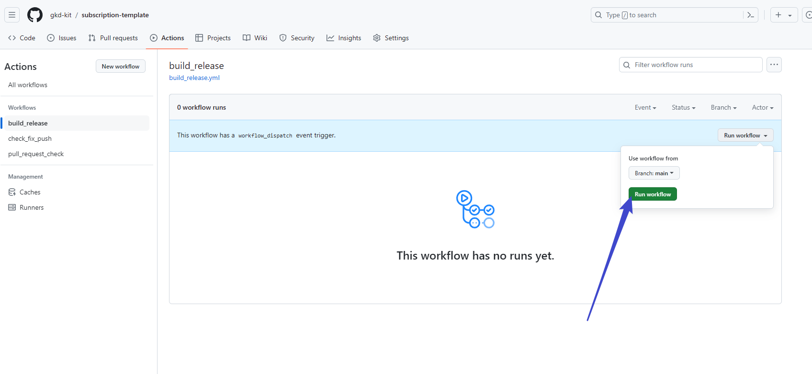Open build_release.yml file link
The image size is (812, 374).
(x=194, y=78)
